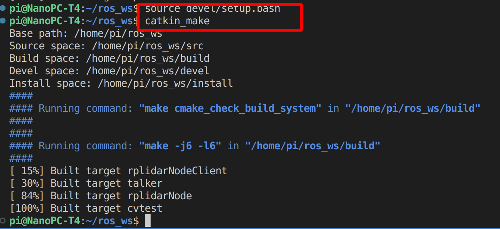The image size is (500, 229).
Task: Click the "make -j6 -l6" command text
Action: (x=180, y=146)
